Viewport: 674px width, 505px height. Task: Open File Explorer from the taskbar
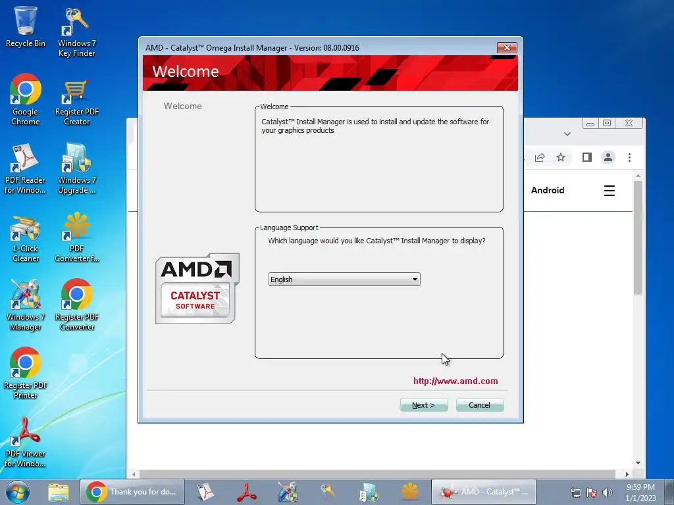(59, 492)
